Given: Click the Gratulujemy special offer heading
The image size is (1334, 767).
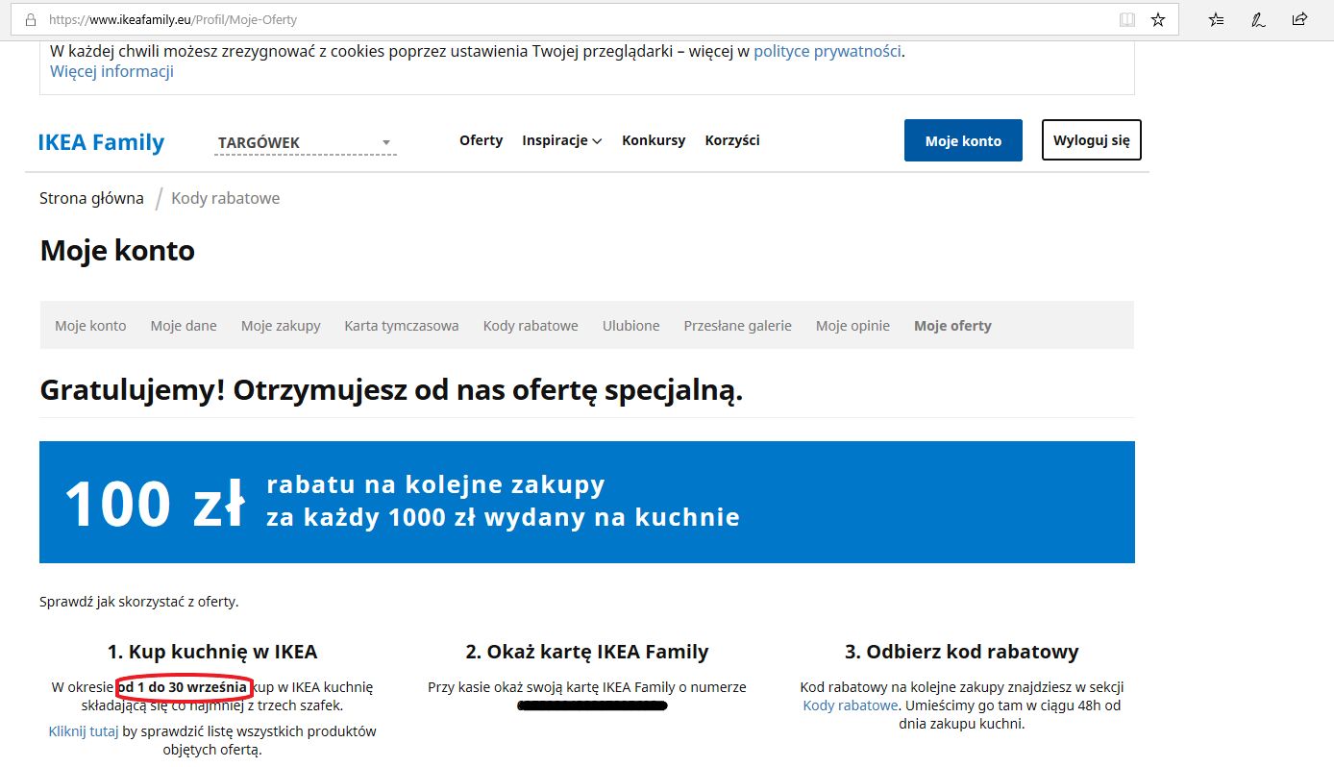Looking at the screenshot, I should click(x=392, y=391).
